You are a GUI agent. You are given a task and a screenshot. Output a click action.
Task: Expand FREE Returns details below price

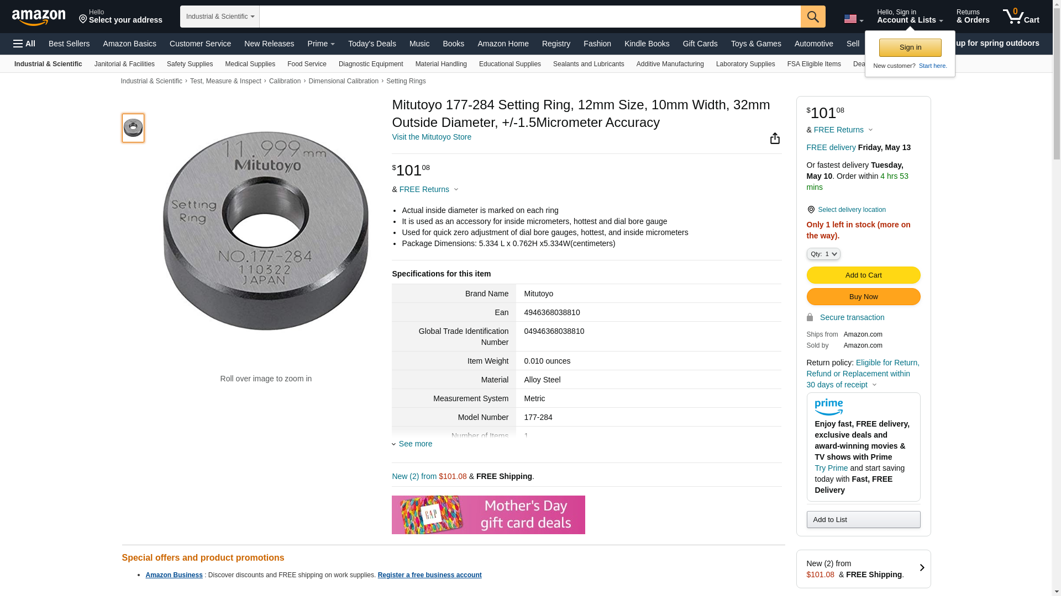tap(428, 189)
